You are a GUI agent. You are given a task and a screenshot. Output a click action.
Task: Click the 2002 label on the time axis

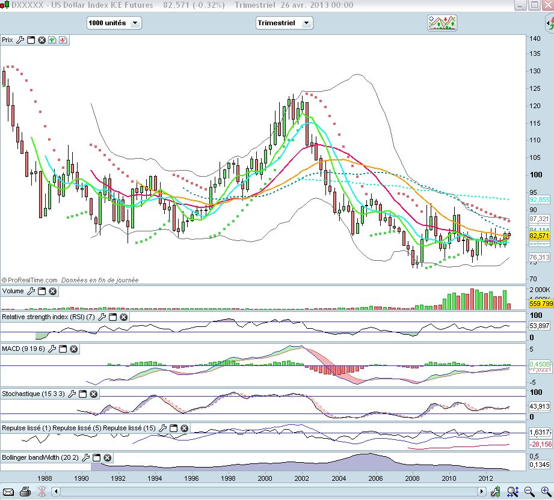point(301,478)
